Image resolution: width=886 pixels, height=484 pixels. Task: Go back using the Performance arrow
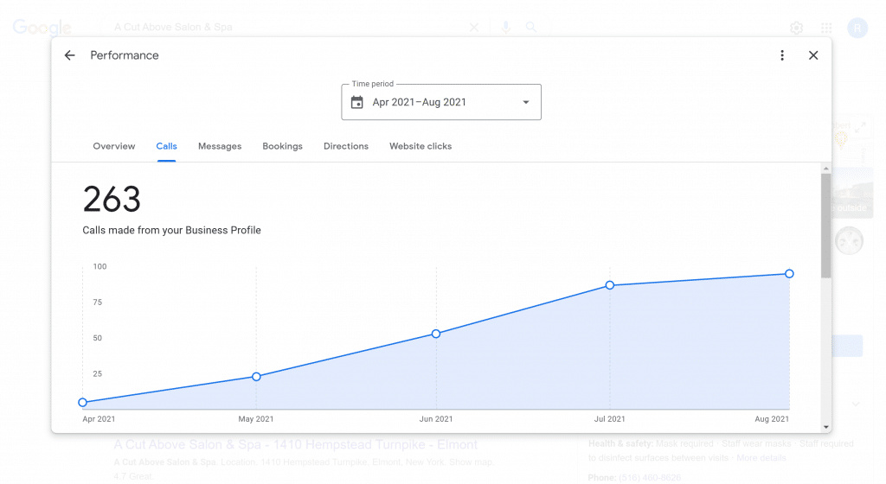tap(69, 55)
